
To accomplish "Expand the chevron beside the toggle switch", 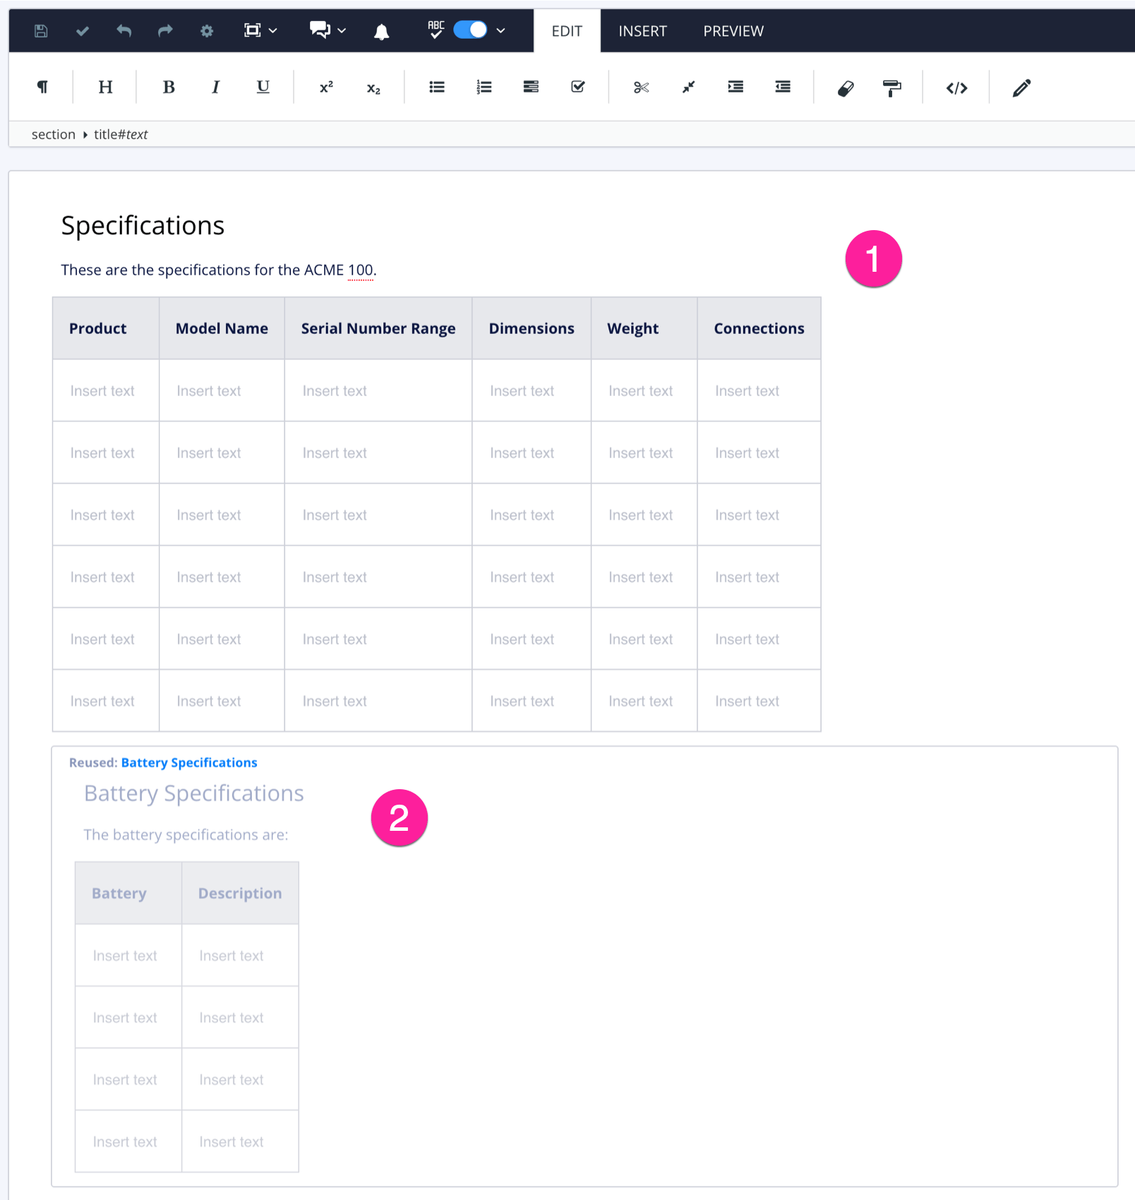I will pos(500,30).
